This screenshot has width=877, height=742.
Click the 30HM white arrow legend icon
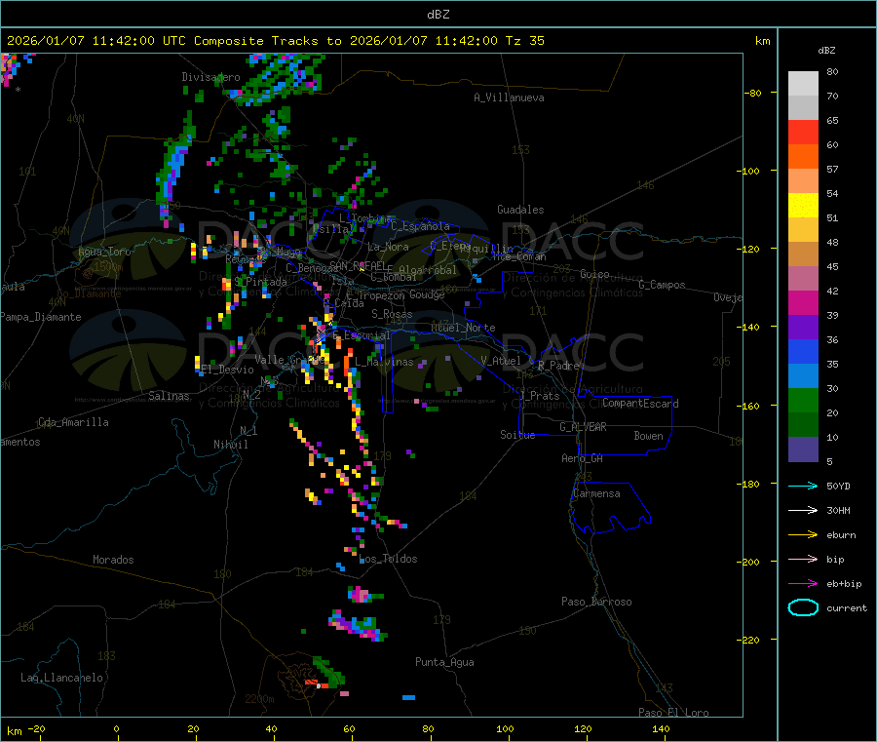pos(803,510)
